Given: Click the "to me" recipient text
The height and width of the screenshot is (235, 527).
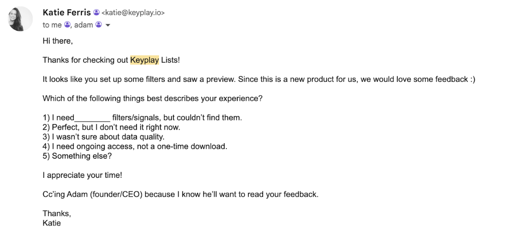Looking at the screenshot, I should point(52,25).
